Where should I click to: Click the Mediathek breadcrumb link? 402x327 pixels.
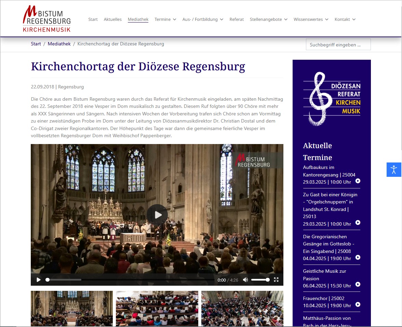tap(59, 44)
